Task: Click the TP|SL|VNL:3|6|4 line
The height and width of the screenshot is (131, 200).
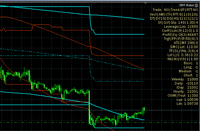Action: (183, 51)
